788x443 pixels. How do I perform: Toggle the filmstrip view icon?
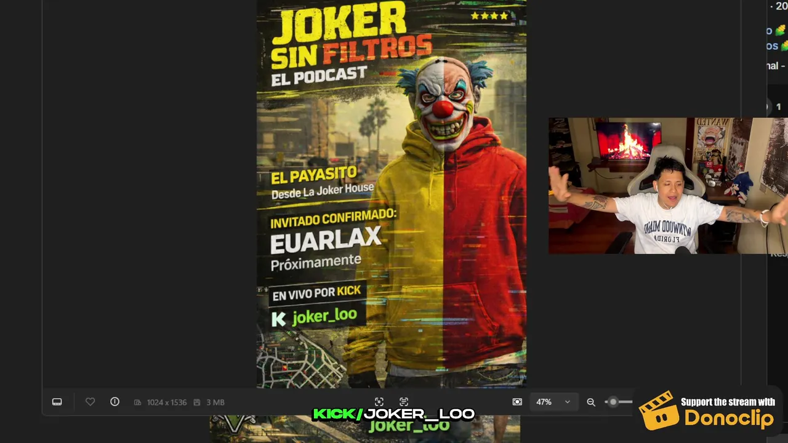coord(57,402)
